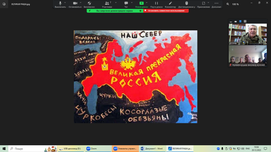271x152 pixels.
Task: Open Windows Security from the tray shield
Action: coord(230,149)
